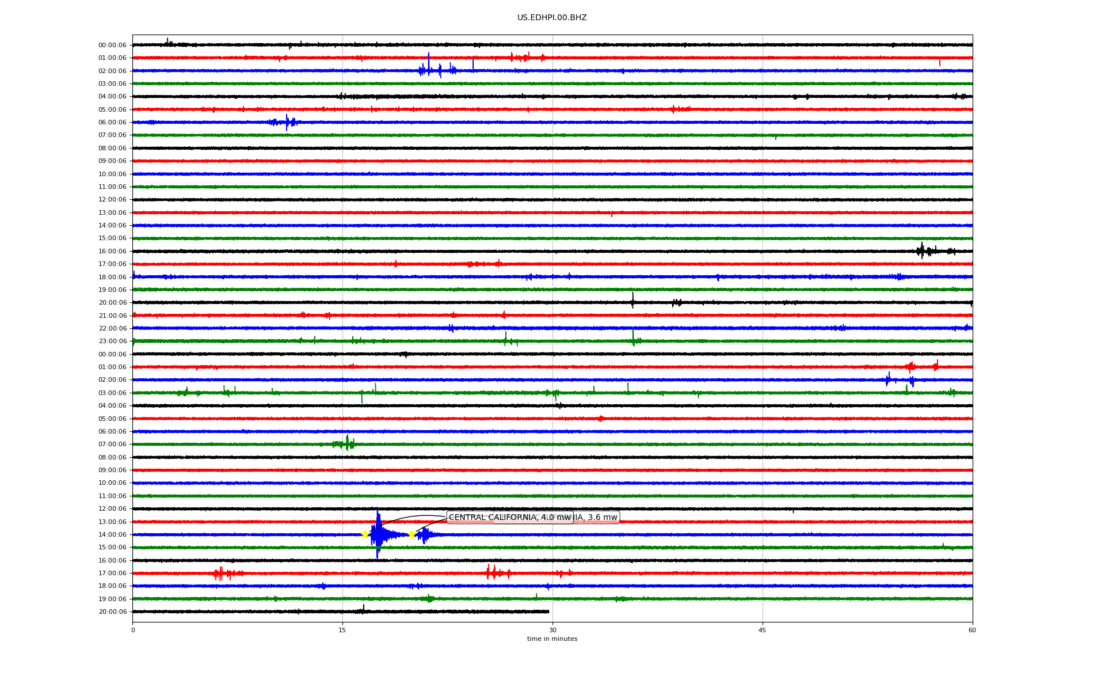Click the 'time in minutes' axis label
1105x691 pixels.
[x=552, y=639]
